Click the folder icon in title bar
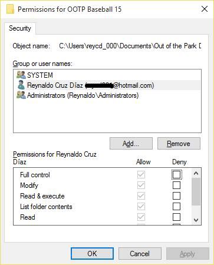The width and height of the screenshot is (214, 265). (10, 9)
